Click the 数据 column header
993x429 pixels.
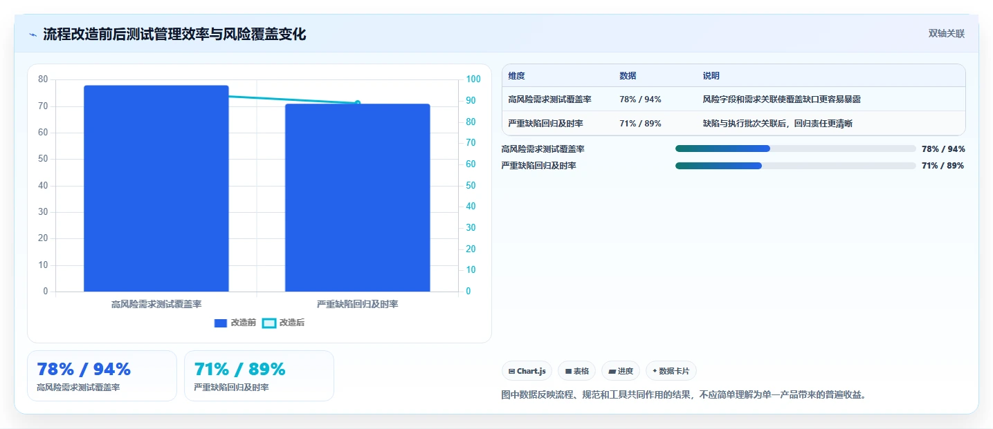click(x=628, y=76)
